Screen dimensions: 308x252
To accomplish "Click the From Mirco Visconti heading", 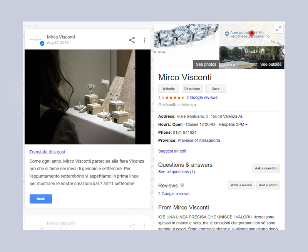I will click(x=184, y=207).
